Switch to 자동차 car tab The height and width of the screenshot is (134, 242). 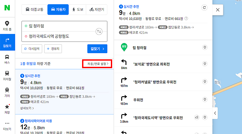tap(58, 9)
